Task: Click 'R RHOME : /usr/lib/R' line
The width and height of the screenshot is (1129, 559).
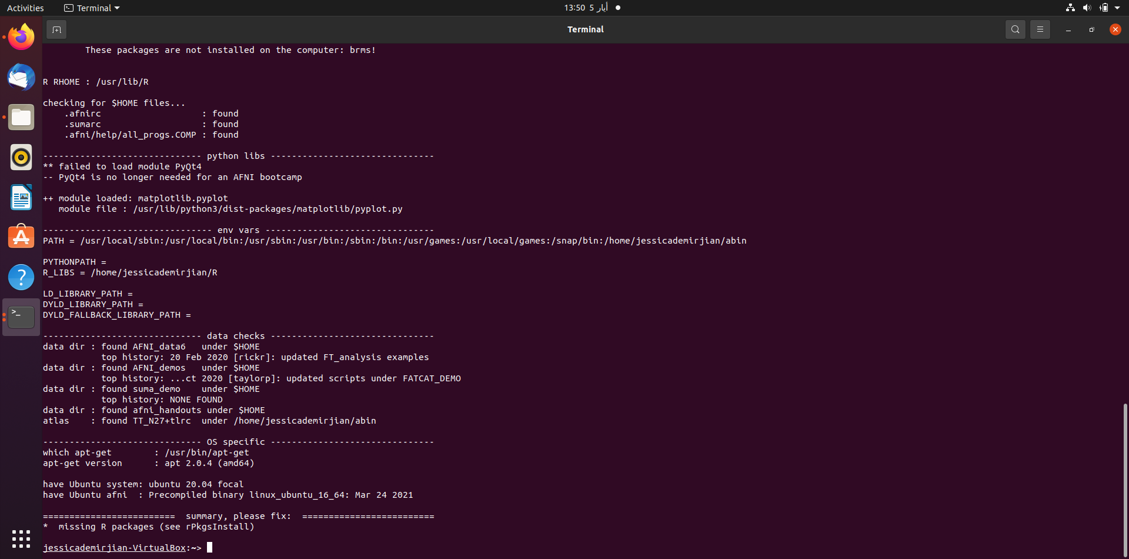Action: [96, 82]
